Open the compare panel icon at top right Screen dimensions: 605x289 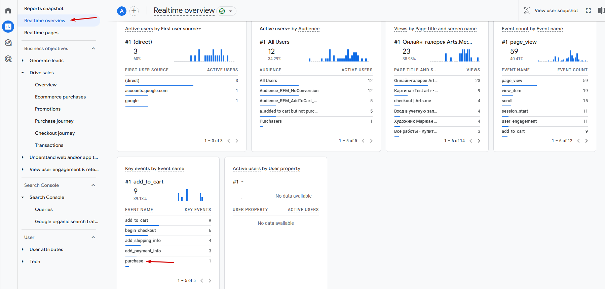point(601,10)
